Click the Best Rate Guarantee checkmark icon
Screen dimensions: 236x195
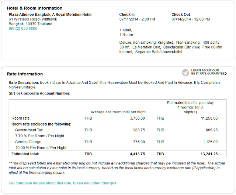pyautogui.click(x=185, y=72)
